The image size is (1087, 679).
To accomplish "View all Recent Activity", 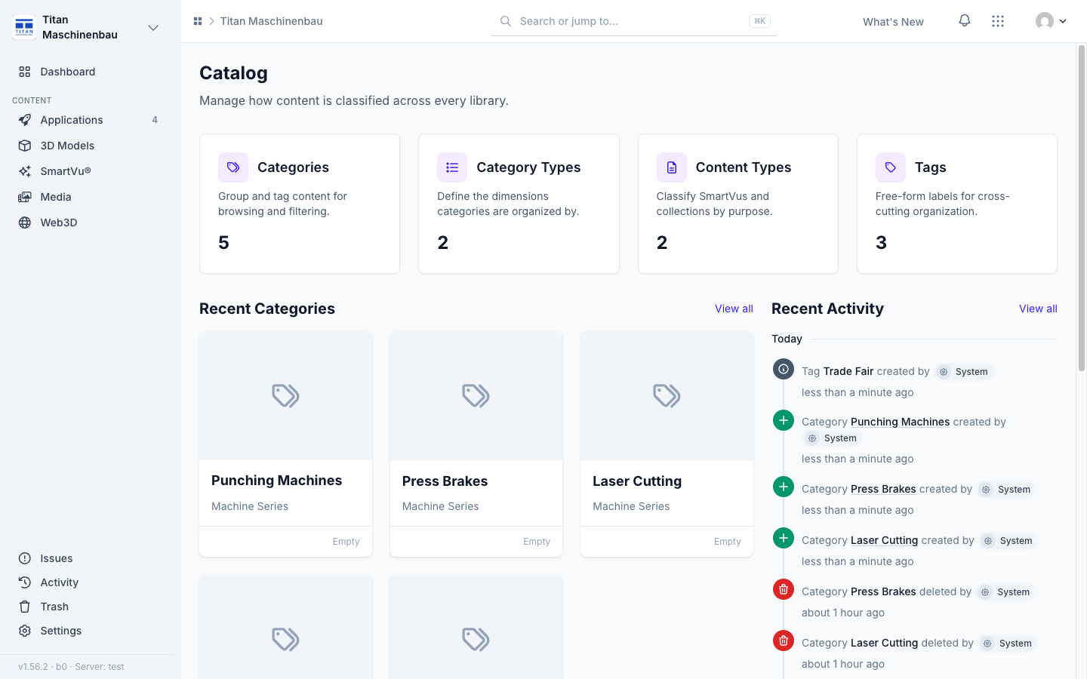I will click(1038, 309).
